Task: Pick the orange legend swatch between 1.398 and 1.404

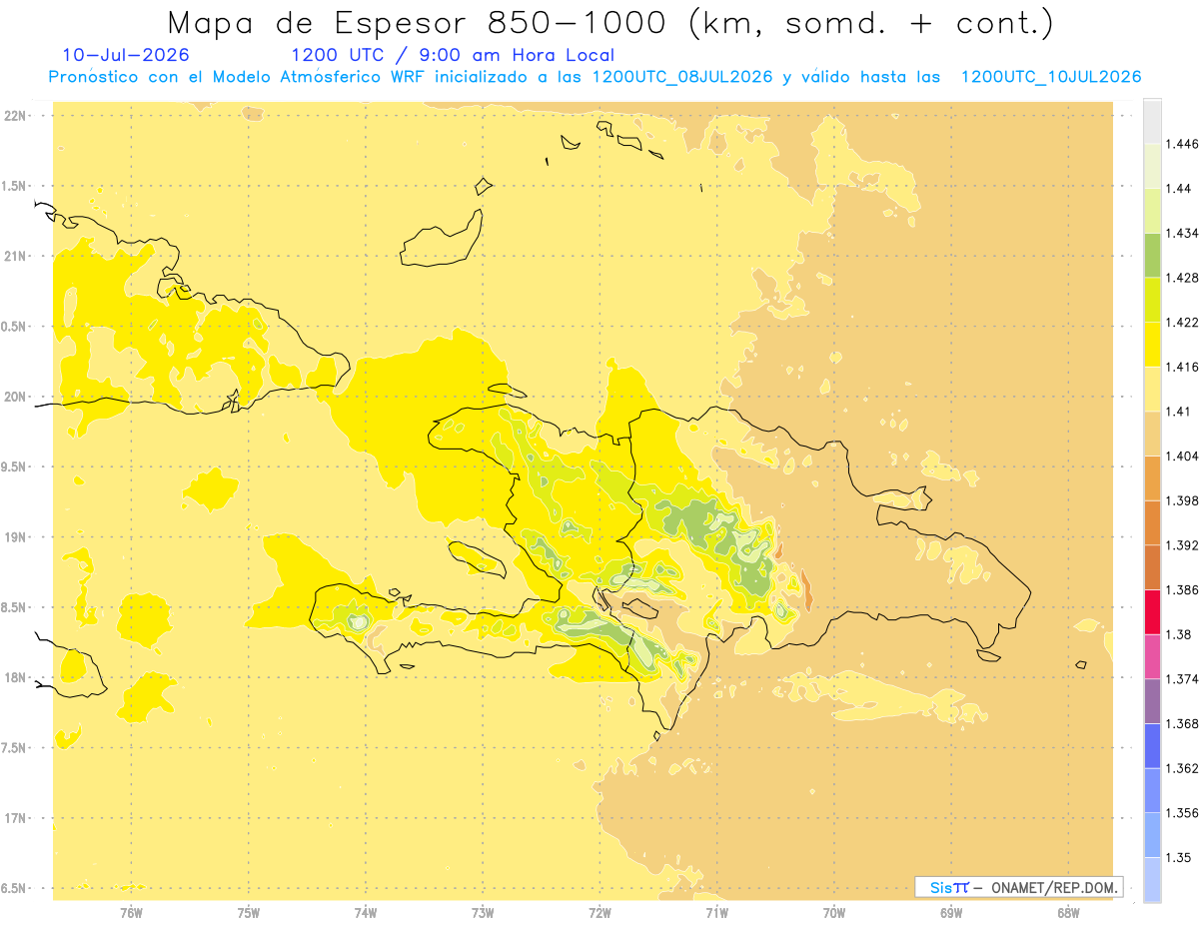Action: pos(1152,477)
